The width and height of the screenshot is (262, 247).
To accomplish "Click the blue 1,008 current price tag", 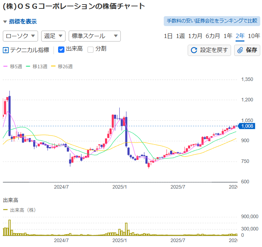I will click(247, 126).
